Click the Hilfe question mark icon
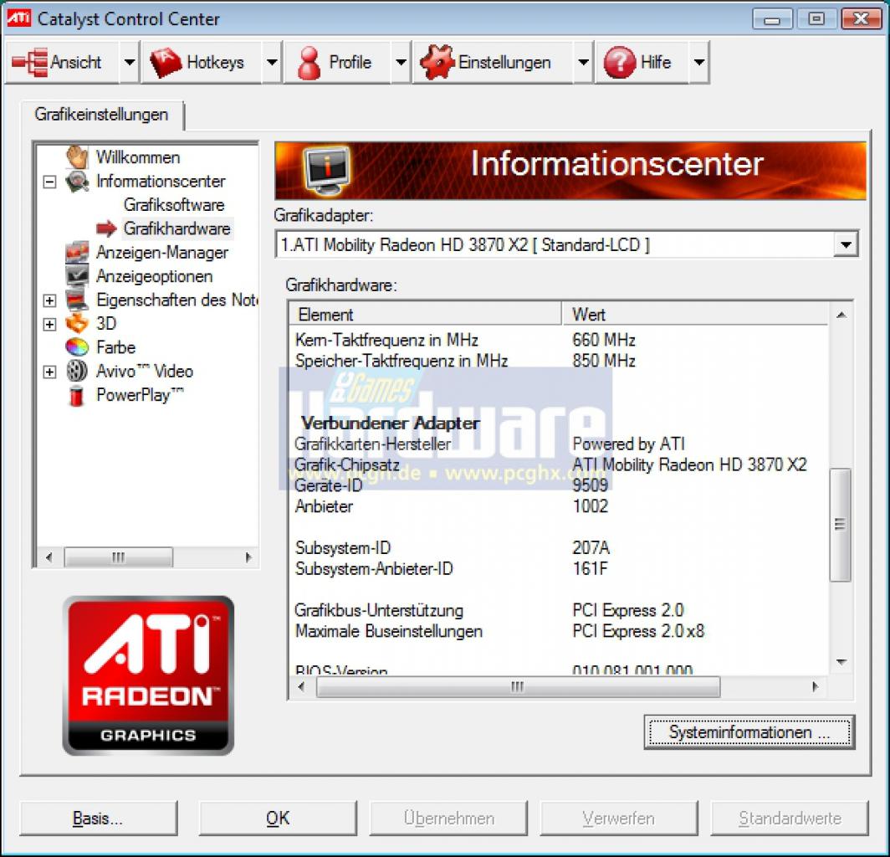The image size is (890, 857). (x=620, y=62)
